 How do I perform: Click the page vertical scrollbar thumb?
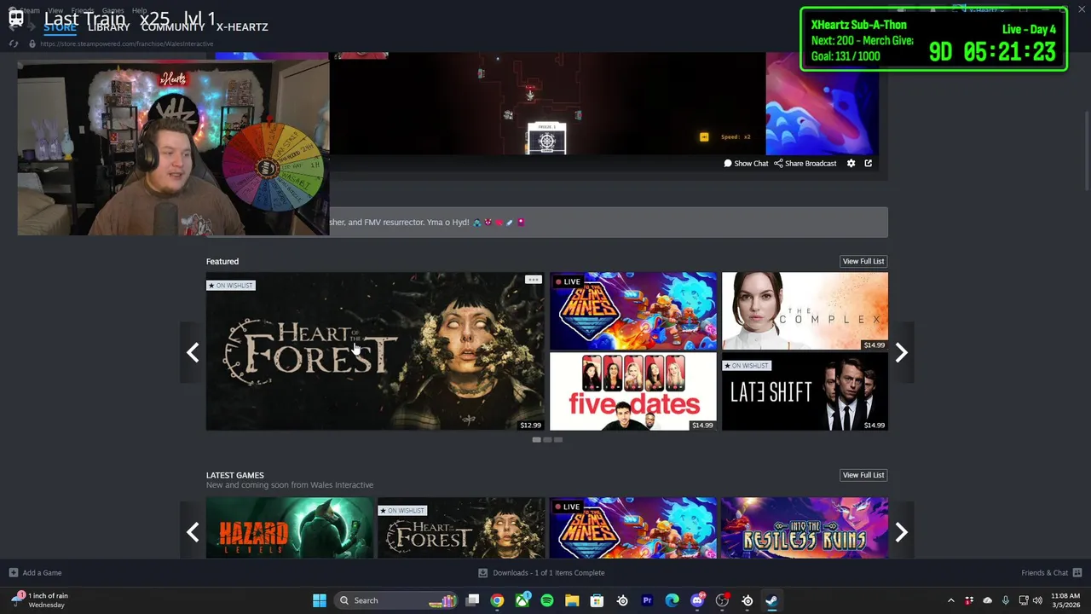(1087, 152)
